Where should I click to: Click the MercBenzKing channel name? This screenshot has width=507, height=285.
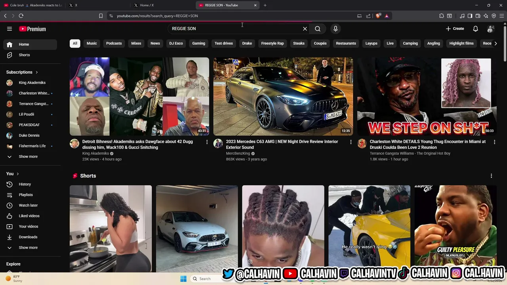click(238, 154)
